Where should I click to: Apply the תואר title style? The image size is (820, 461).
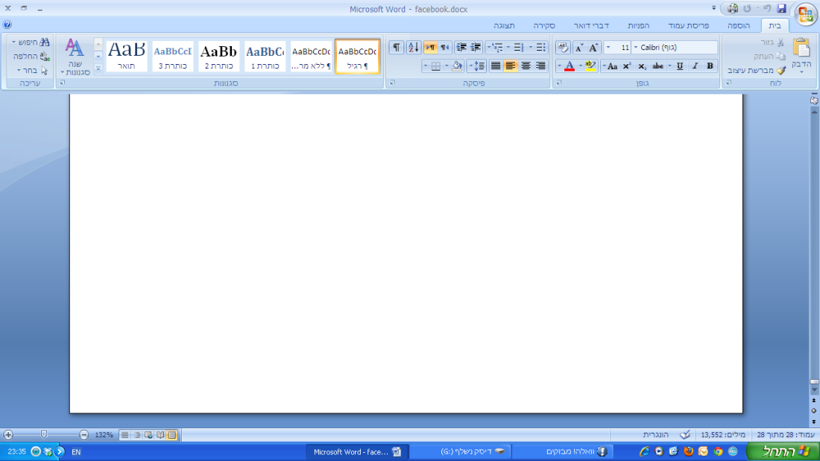(x=127, y=57)
